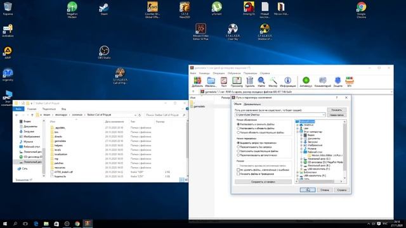
Task: Click the refresh icon in Explorer address bar
Action: pyautogui.click(x=140, y=115)
